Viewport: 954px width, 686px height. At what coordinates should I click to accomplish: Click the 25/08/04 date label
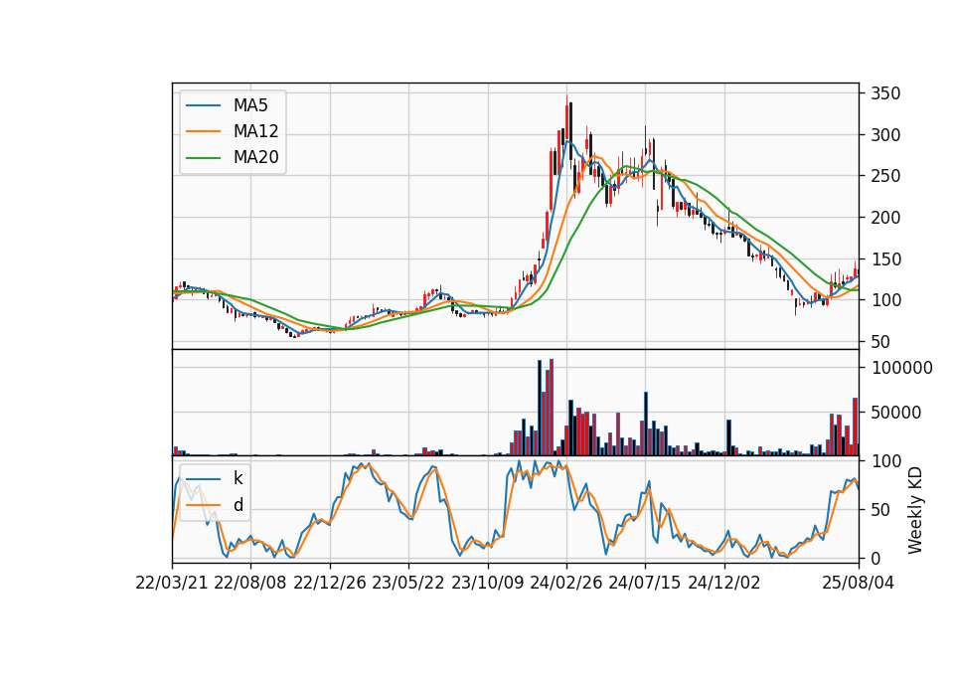click(859, 583)
